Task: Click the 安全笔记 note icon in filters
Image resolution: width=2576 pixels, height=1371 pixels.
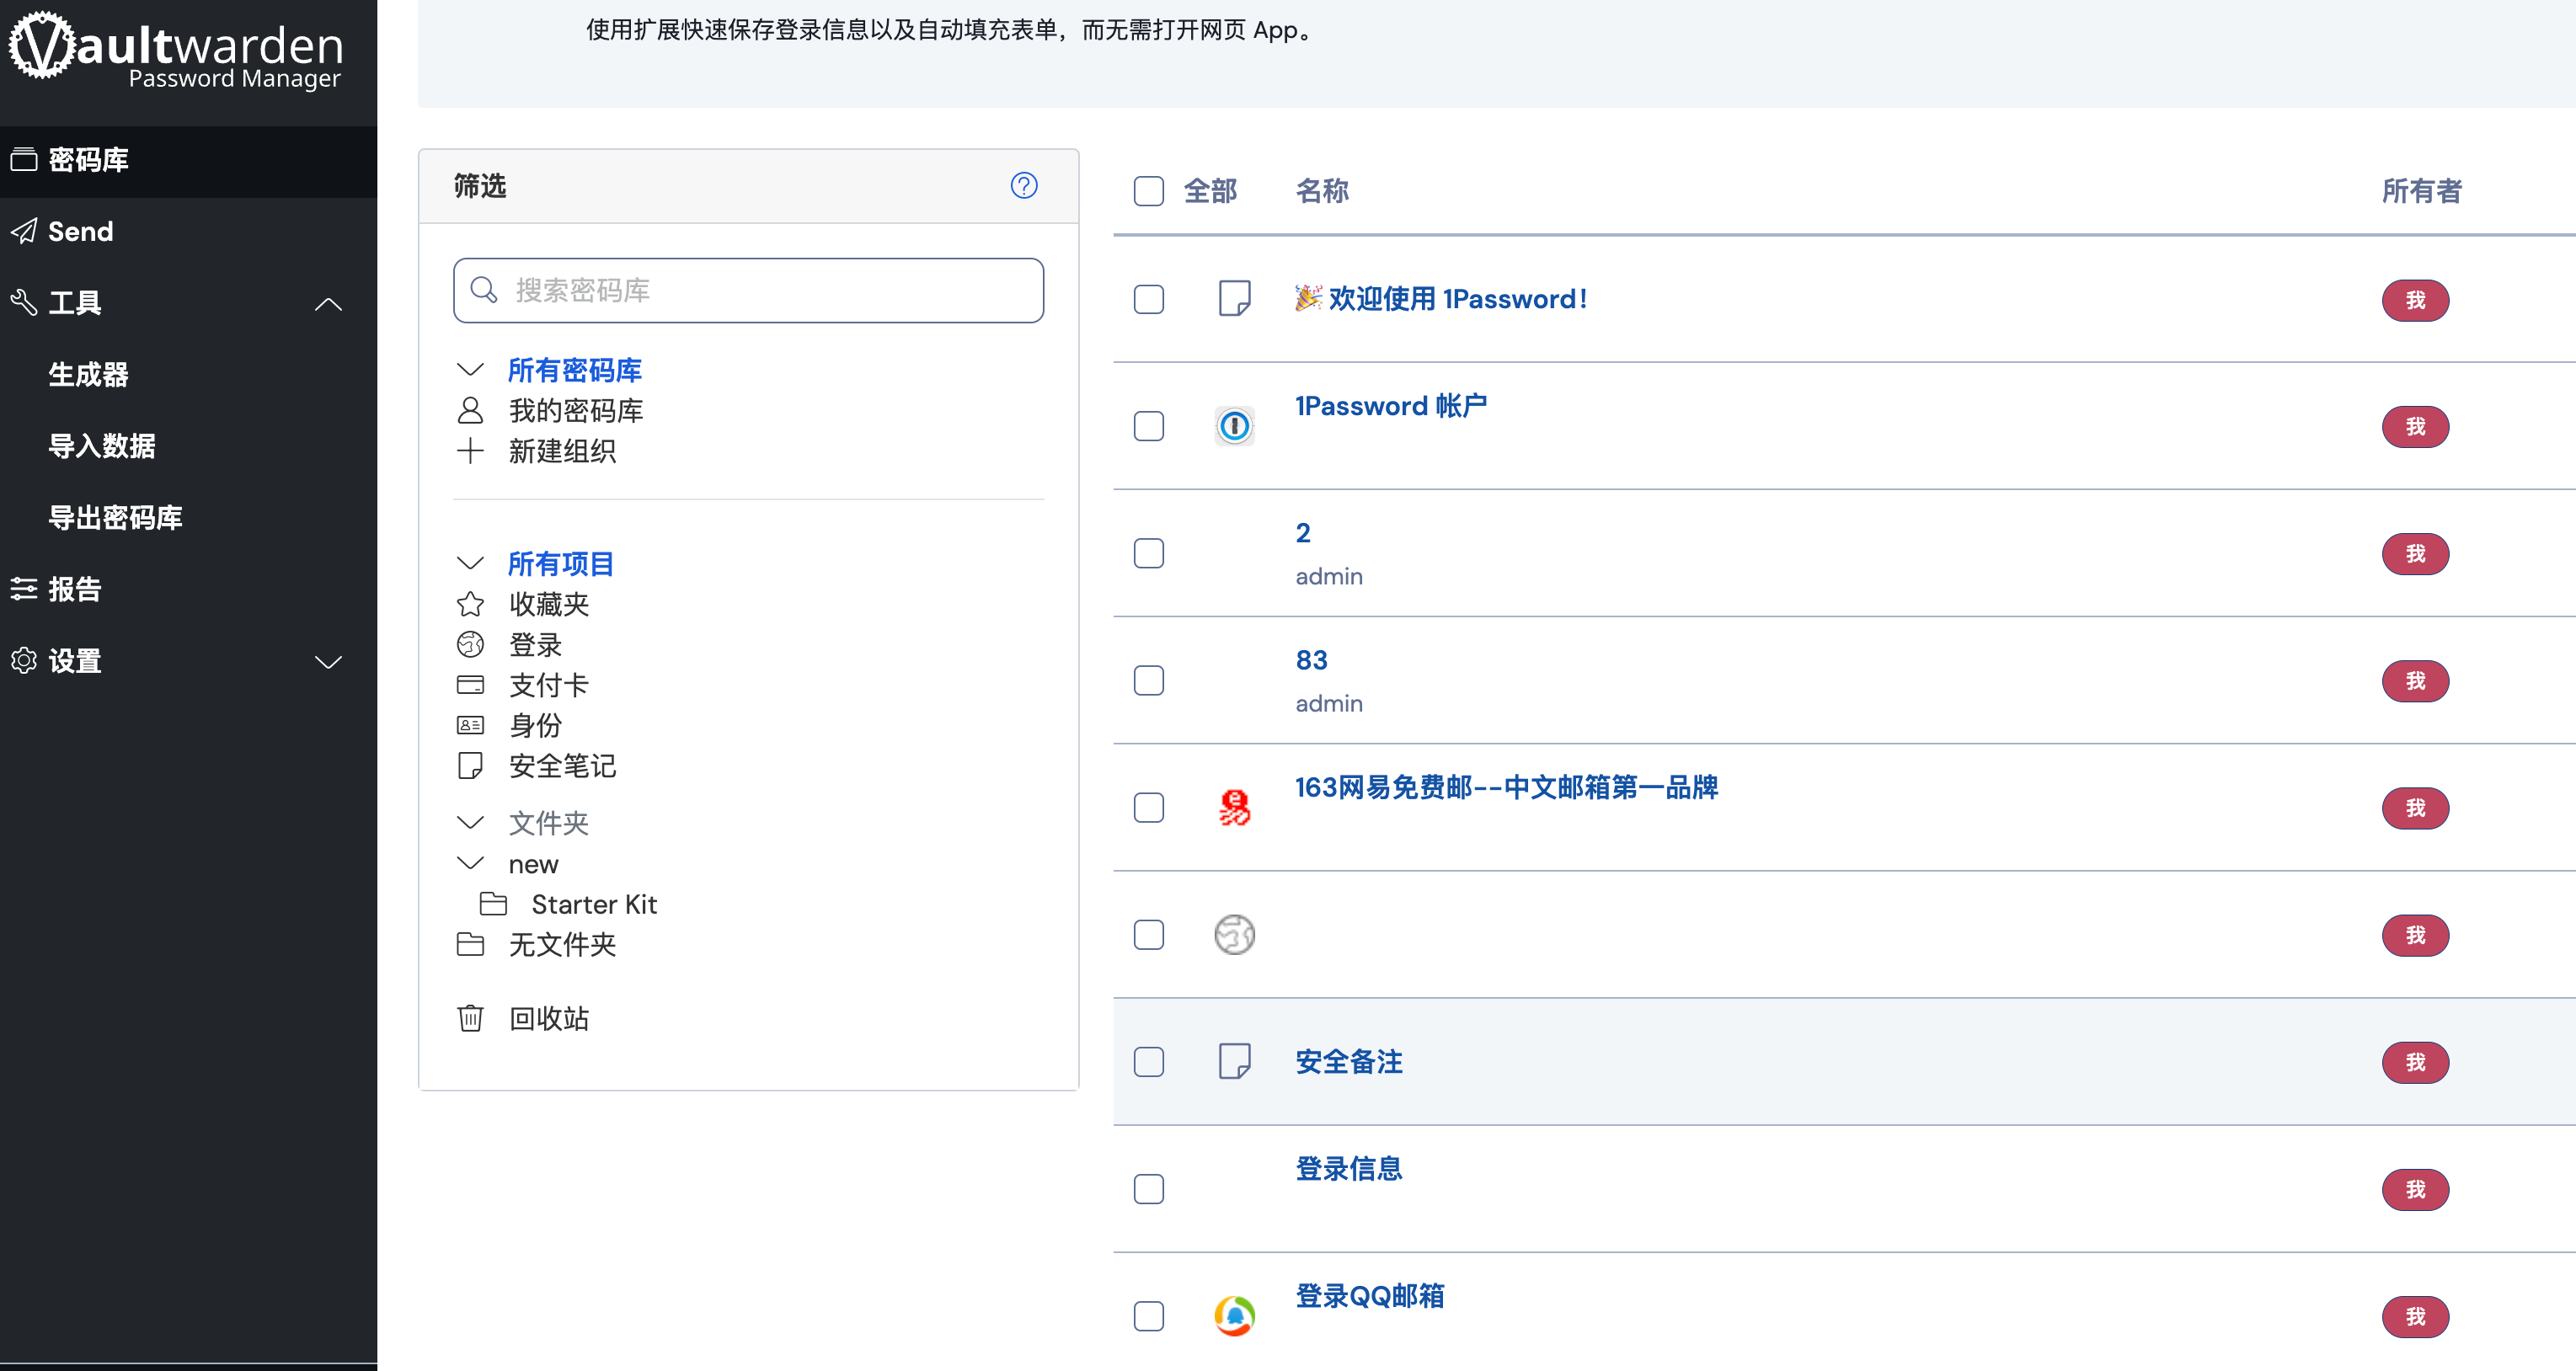Action: [x=470, y=766]
